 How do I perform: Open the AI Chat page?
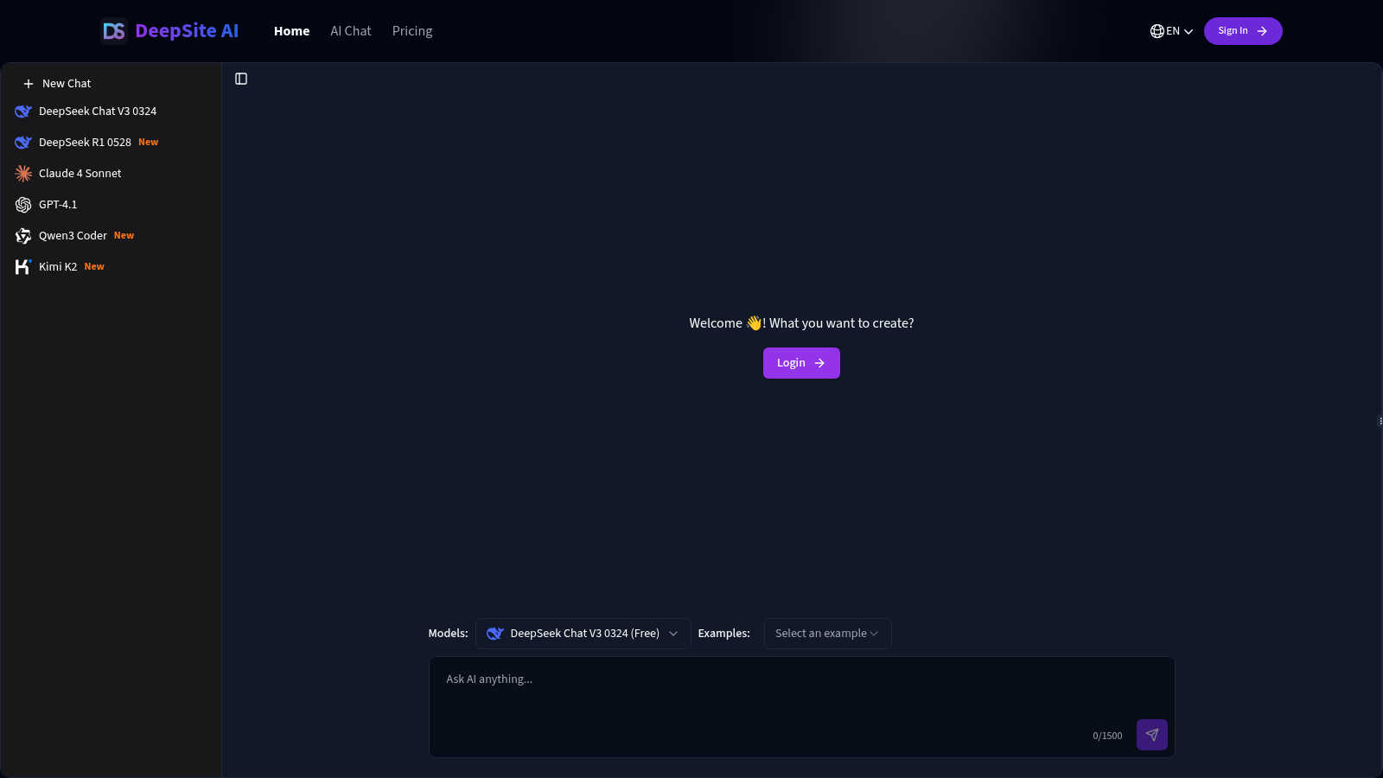[x=351, y=31]
